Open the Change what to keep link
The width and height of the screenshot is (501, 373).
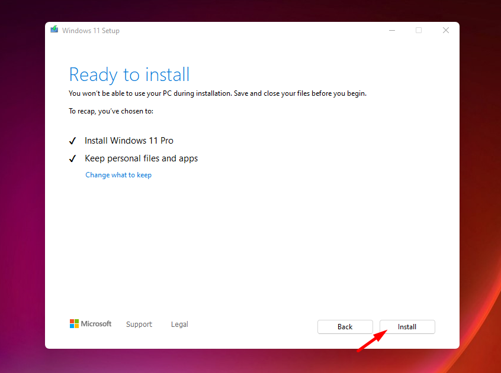click(118, 175)
